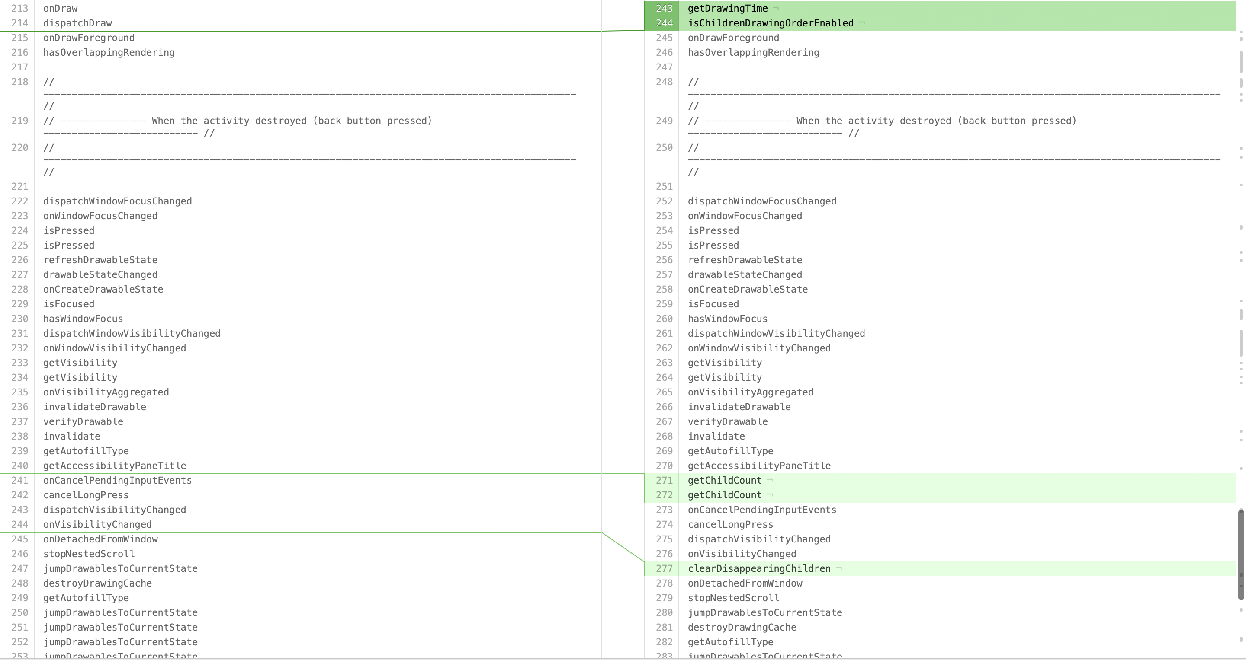The width and height of the screenshot is (1246, 660).
Task: Click onDetachedFromWindow in the left pane
Action: pos(100,539)
